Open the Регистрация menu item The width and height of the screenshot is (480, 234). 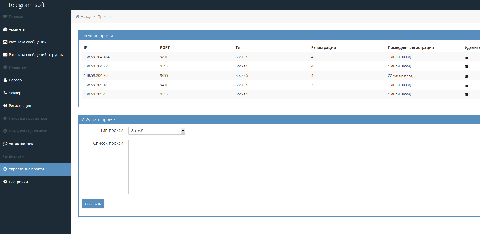[x=20, y=106]
